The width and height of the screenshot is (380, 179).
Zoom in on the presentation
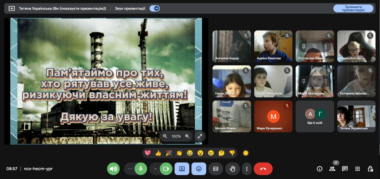(x=187, y=136)
